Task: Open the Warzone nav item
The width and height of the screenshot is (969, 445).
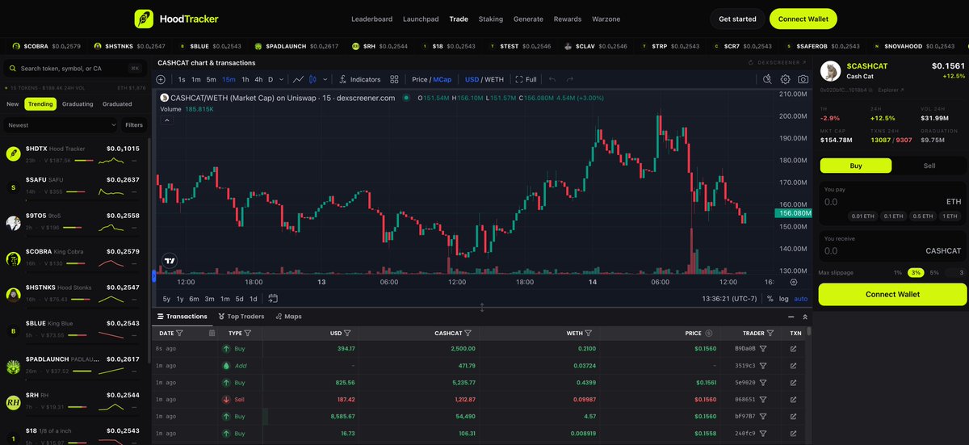Action: point(606,19)
